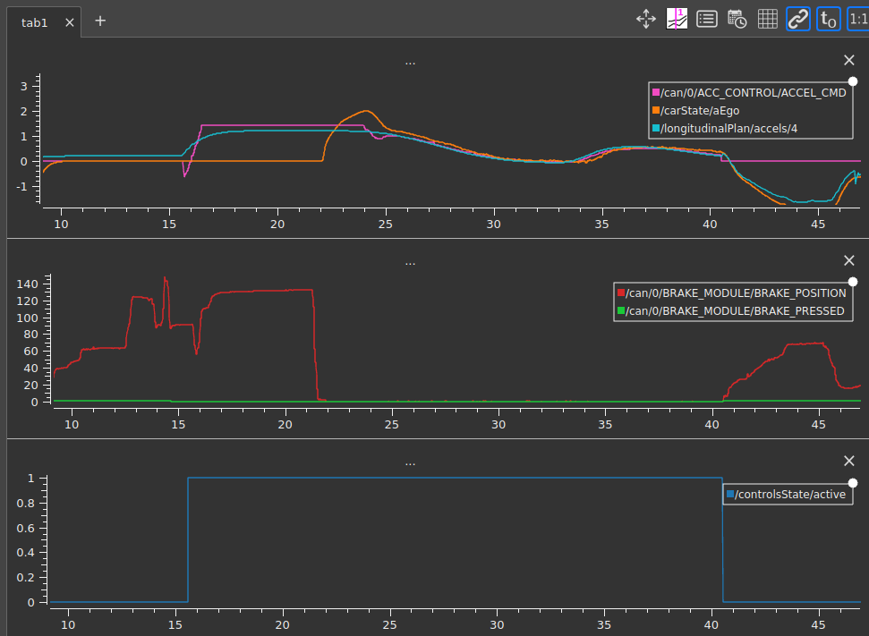Click the t0 time offset icon

[x=827, y=19]
